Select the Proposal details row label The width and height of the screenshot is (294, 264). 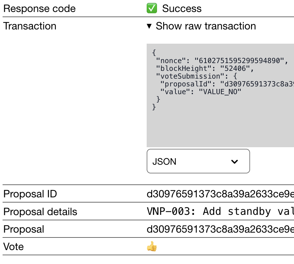pos(40,212)
